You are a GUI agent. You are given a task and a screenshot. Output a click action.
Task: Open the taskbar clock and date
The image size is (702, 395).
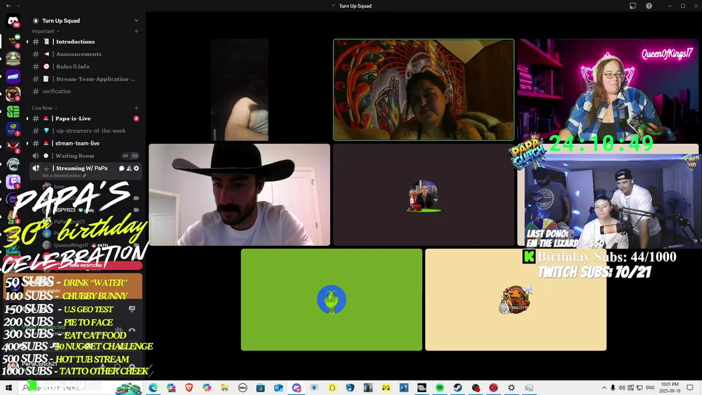(x=671, y=388)
